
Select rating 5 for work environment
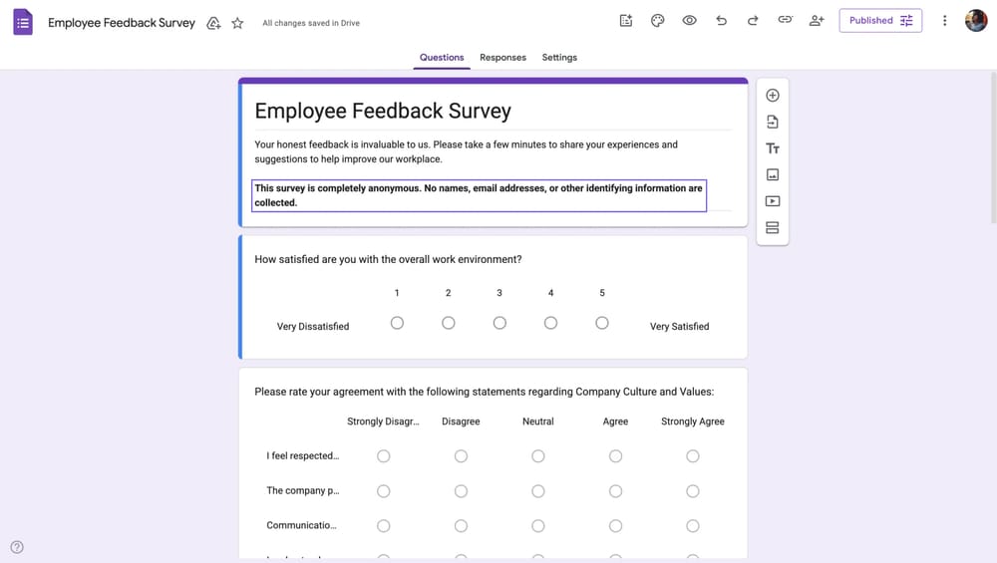(602, 323)
